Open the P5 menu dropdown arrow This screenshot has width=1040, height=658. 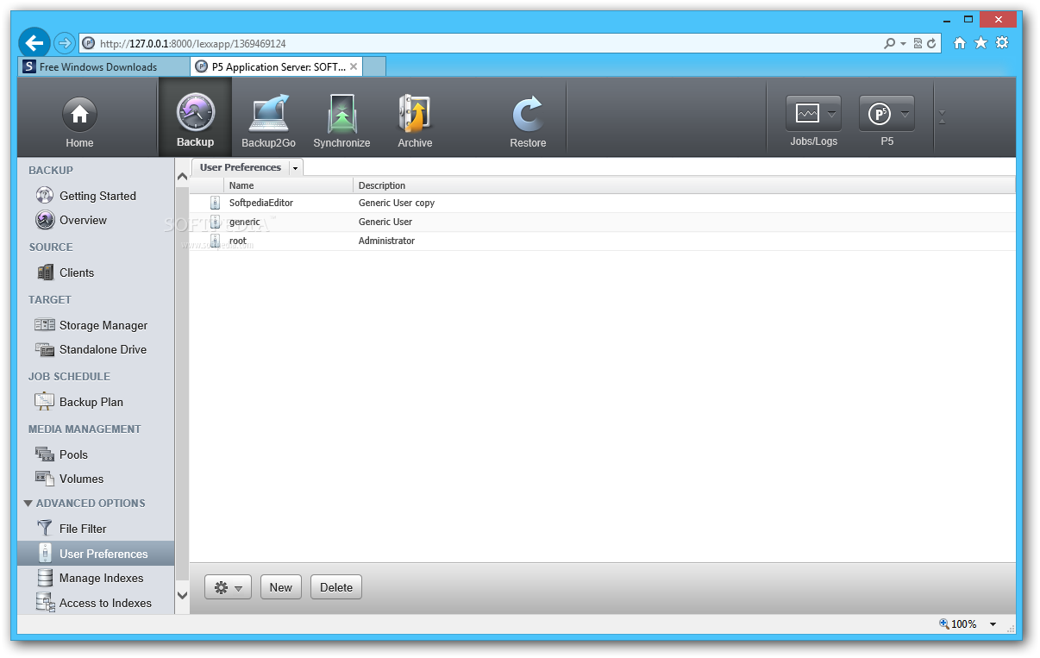905,114
